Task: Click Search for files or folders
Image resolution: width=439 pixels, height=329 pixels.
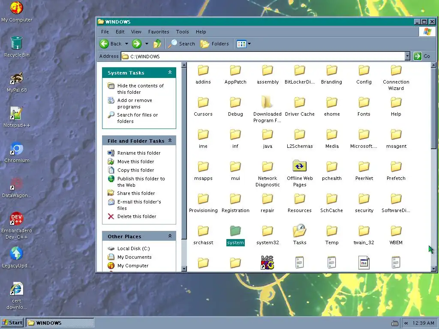Action: click(x=133, y=118)
